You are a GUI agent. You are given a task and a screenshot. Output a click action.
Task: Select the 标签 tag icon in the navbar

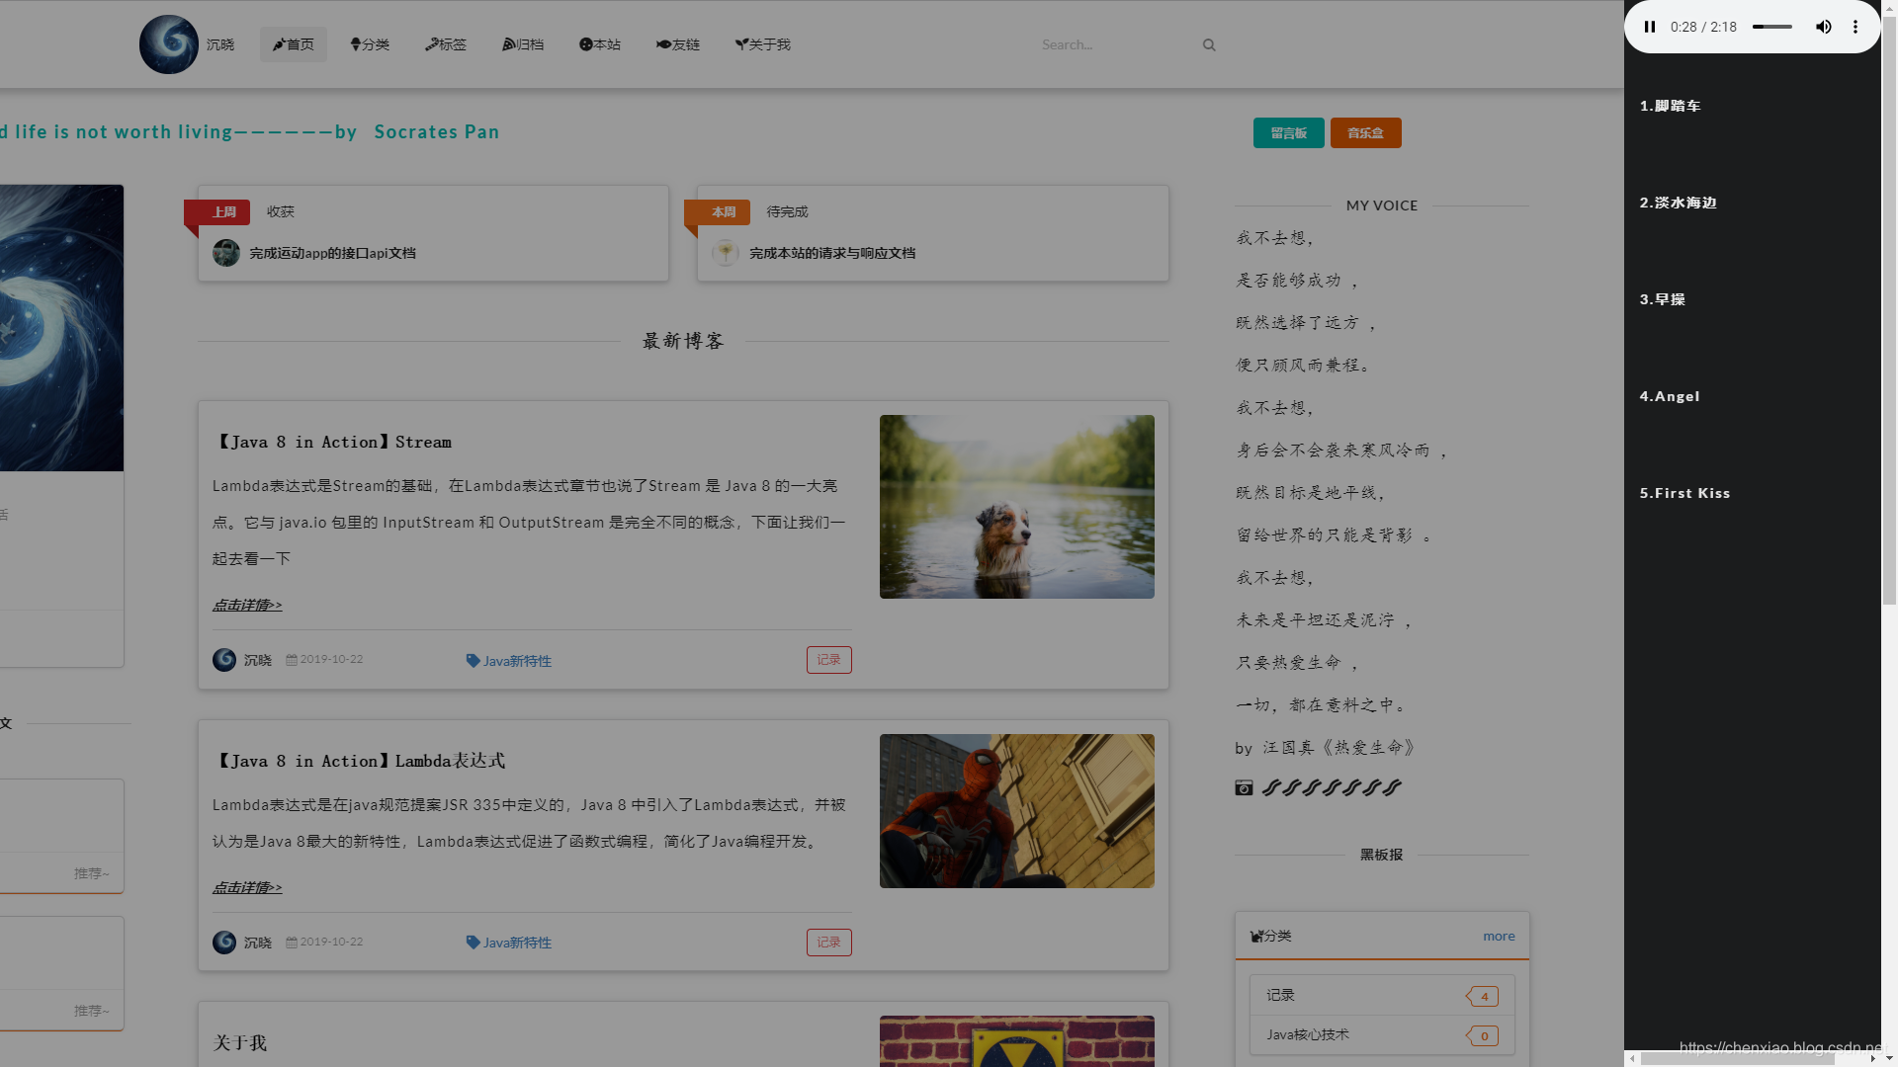pyautogui.click(x=432, y=43)
